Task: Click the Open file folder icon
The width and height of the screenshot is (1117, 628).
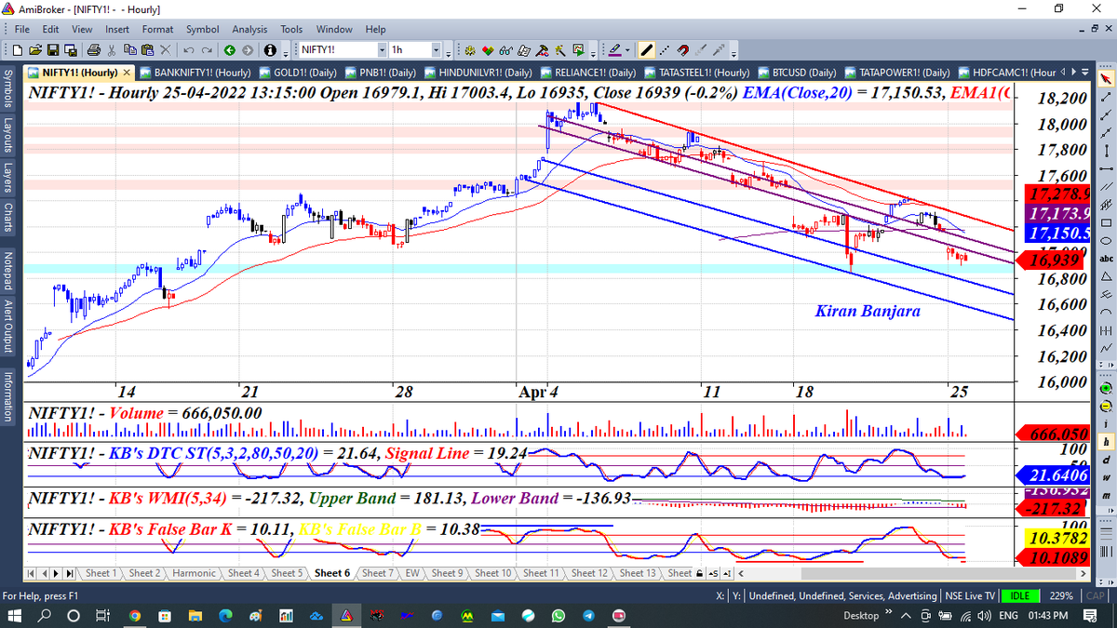Action: [34, 48]
